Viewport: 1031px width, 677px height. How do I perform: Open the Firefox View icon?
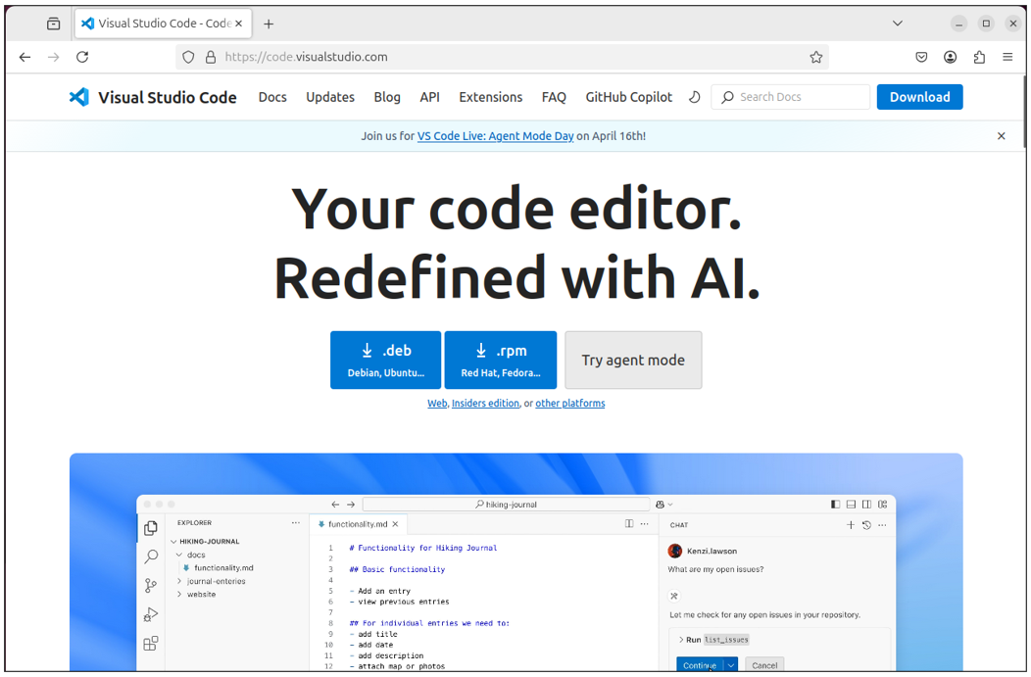(53, 24)
